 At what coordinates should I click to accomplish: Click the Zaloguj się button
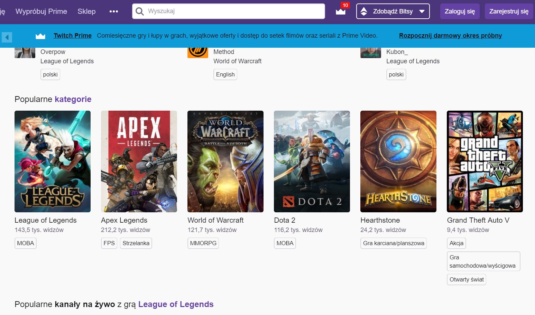coord(460,11)
